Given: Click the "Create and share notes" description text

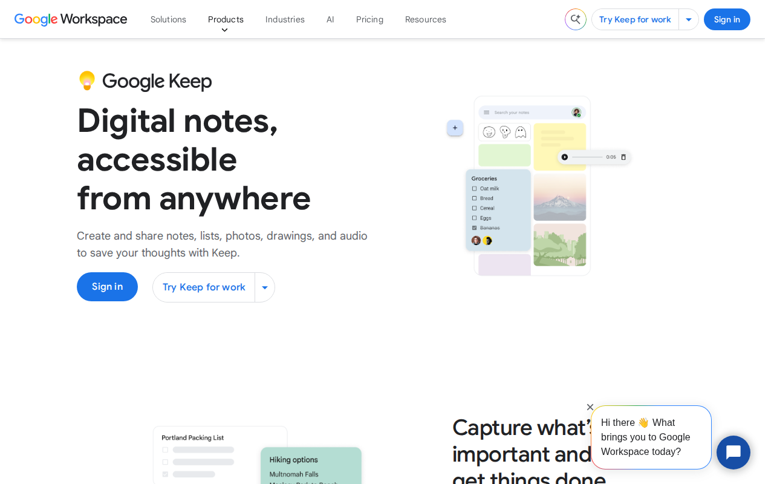Looking at the screenshot, I should click(222, 244).
